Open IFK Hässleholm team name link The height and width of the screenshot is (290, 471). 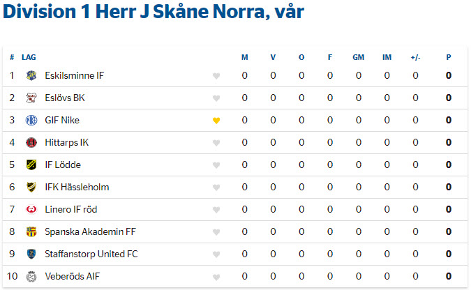point(77,187)
